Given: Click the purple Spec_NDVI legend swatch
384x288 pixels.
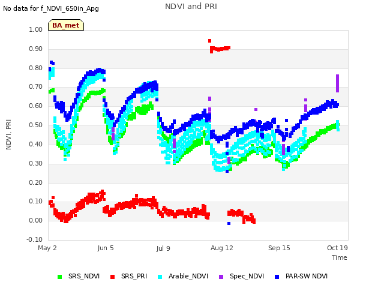Looking at the screenshot, I should [x=221, y=277].
